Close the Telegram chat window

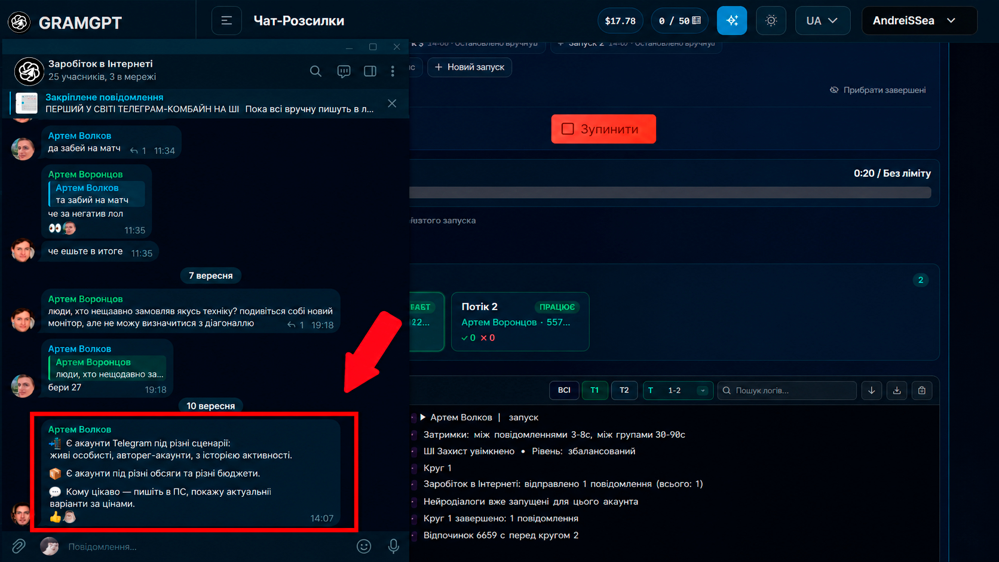click(x=397, y=47)
